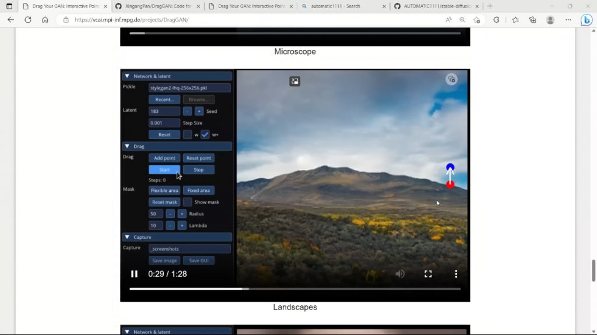Close the XingangPan/DragGAN tab
597x335 pixels.
tap(198, 6)
